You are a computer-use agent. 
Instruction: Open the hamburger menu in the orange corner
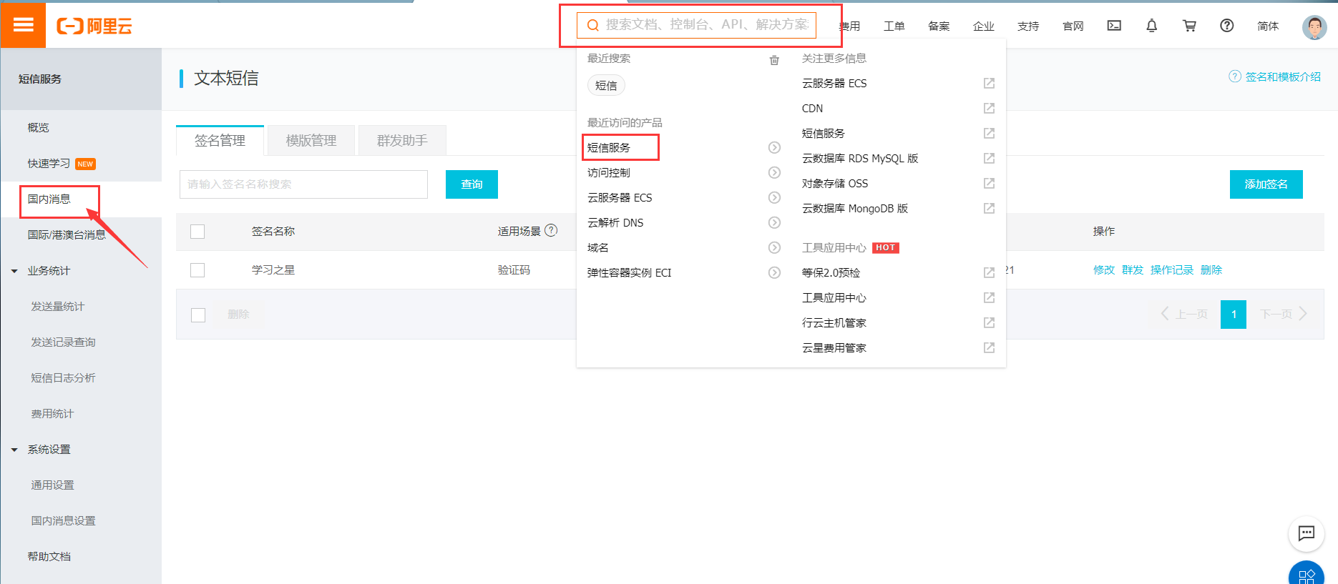click(23, 25)
